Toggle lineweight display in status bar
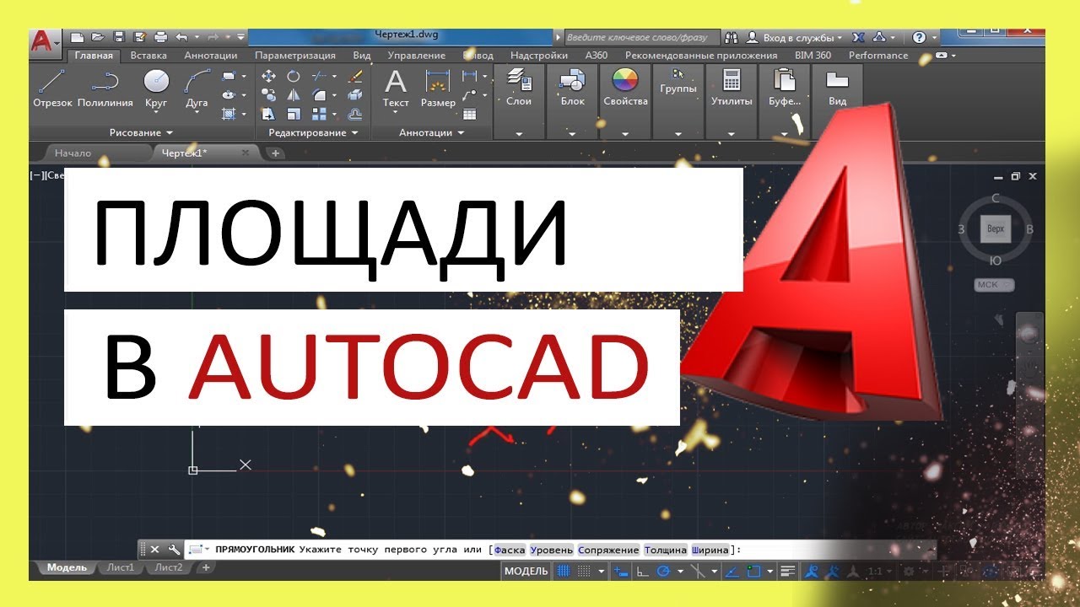Image resolution: width=1080 pixels, height=607 pixels. 787,571
